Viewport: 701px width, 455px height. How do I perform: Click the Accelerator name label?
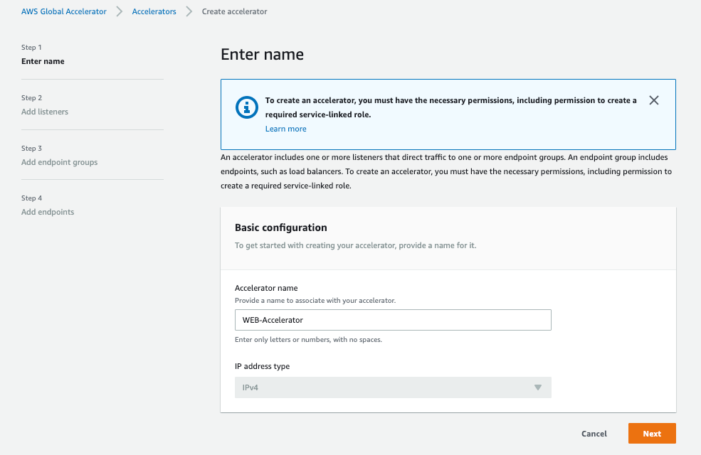pos(266,288)
